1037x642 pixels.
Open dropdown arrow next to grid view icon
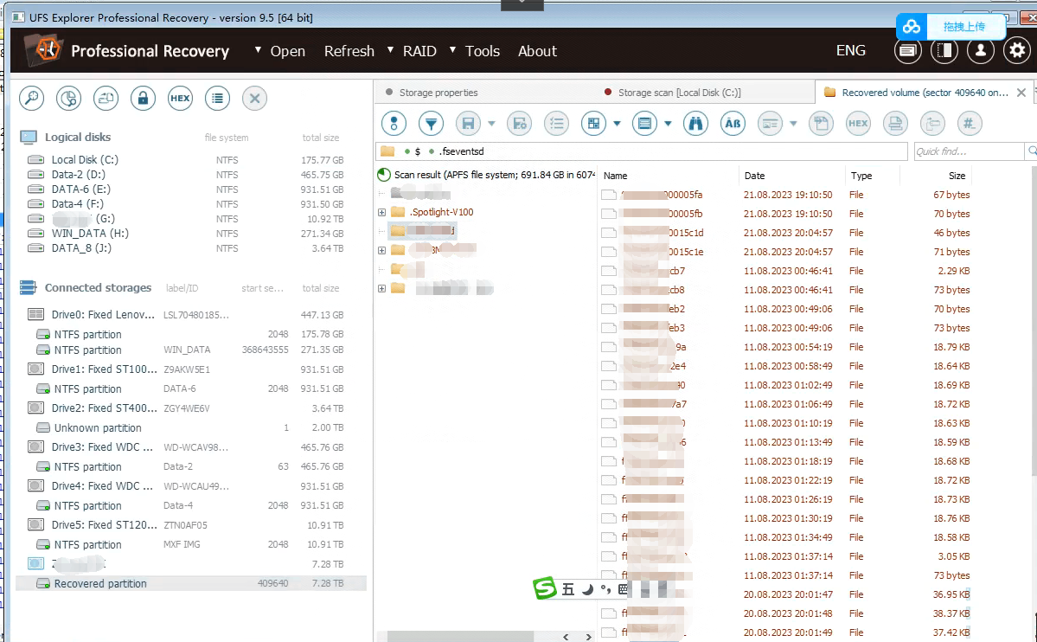(617, 124)
